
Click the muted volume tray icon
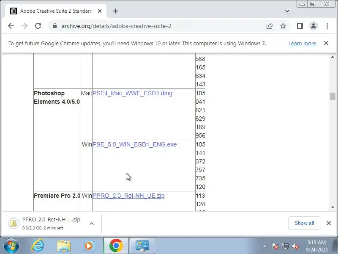point(295,246)
